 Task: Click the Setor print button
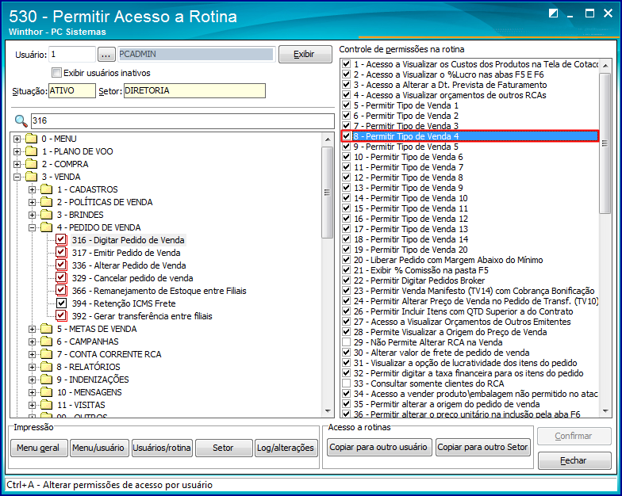tap(224, 448)
